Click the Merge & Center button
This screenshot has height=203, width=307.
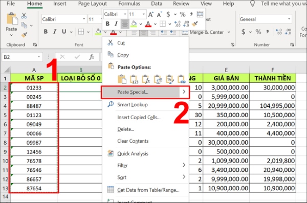click(203, 32)
